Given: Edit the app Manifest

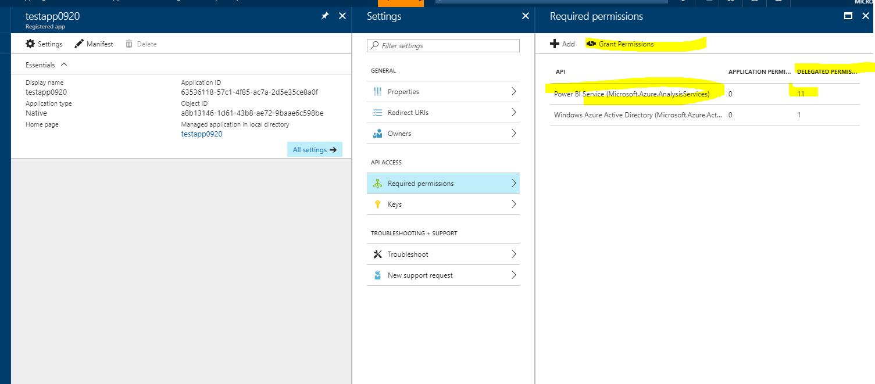Looking at the screenshot, I should 94,44.
